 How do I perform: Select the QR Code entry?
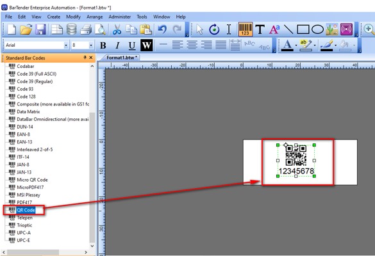[26, 210]
